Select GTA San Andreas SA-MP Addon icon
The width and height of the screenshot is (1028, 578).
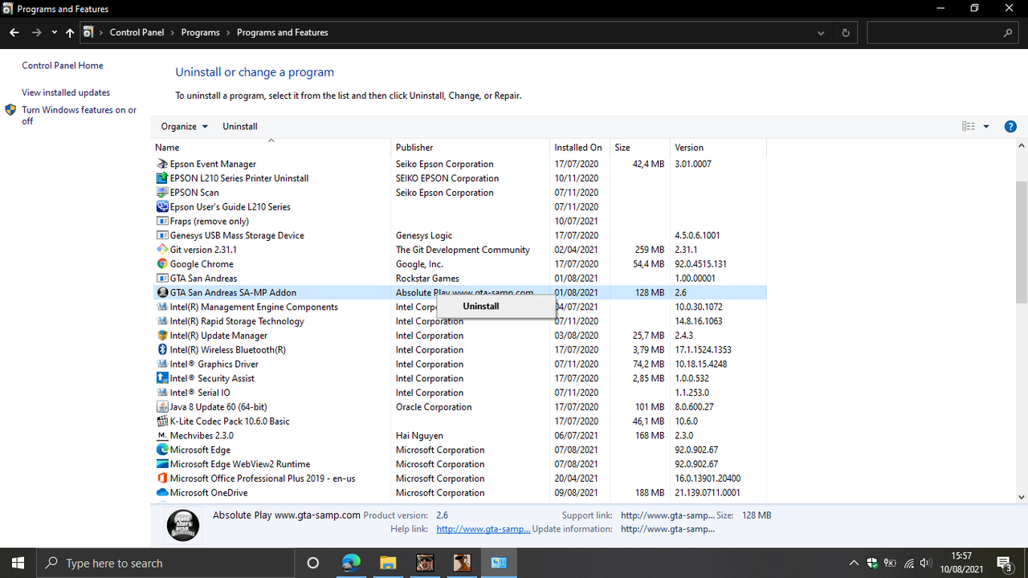tap(162, 293)
